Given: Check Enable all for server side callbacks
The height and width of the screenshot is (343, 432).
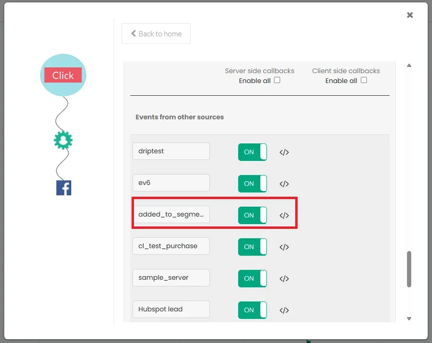Looking at the screenshot, I should [x=277, y=80].
